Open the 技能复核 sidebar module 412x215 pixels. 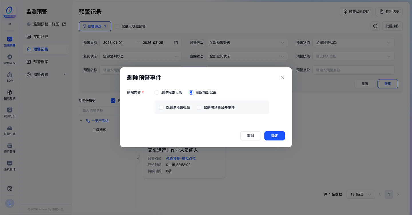tap(10, 95)
